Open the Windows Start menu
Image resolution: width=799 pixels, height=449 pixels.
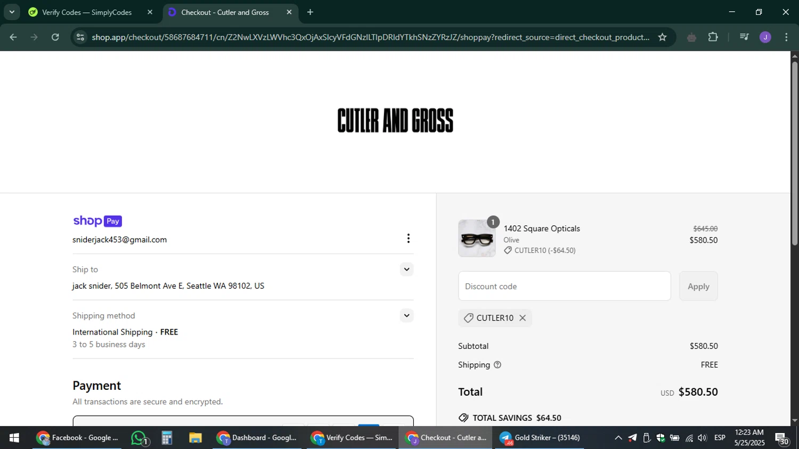(14, 438)
